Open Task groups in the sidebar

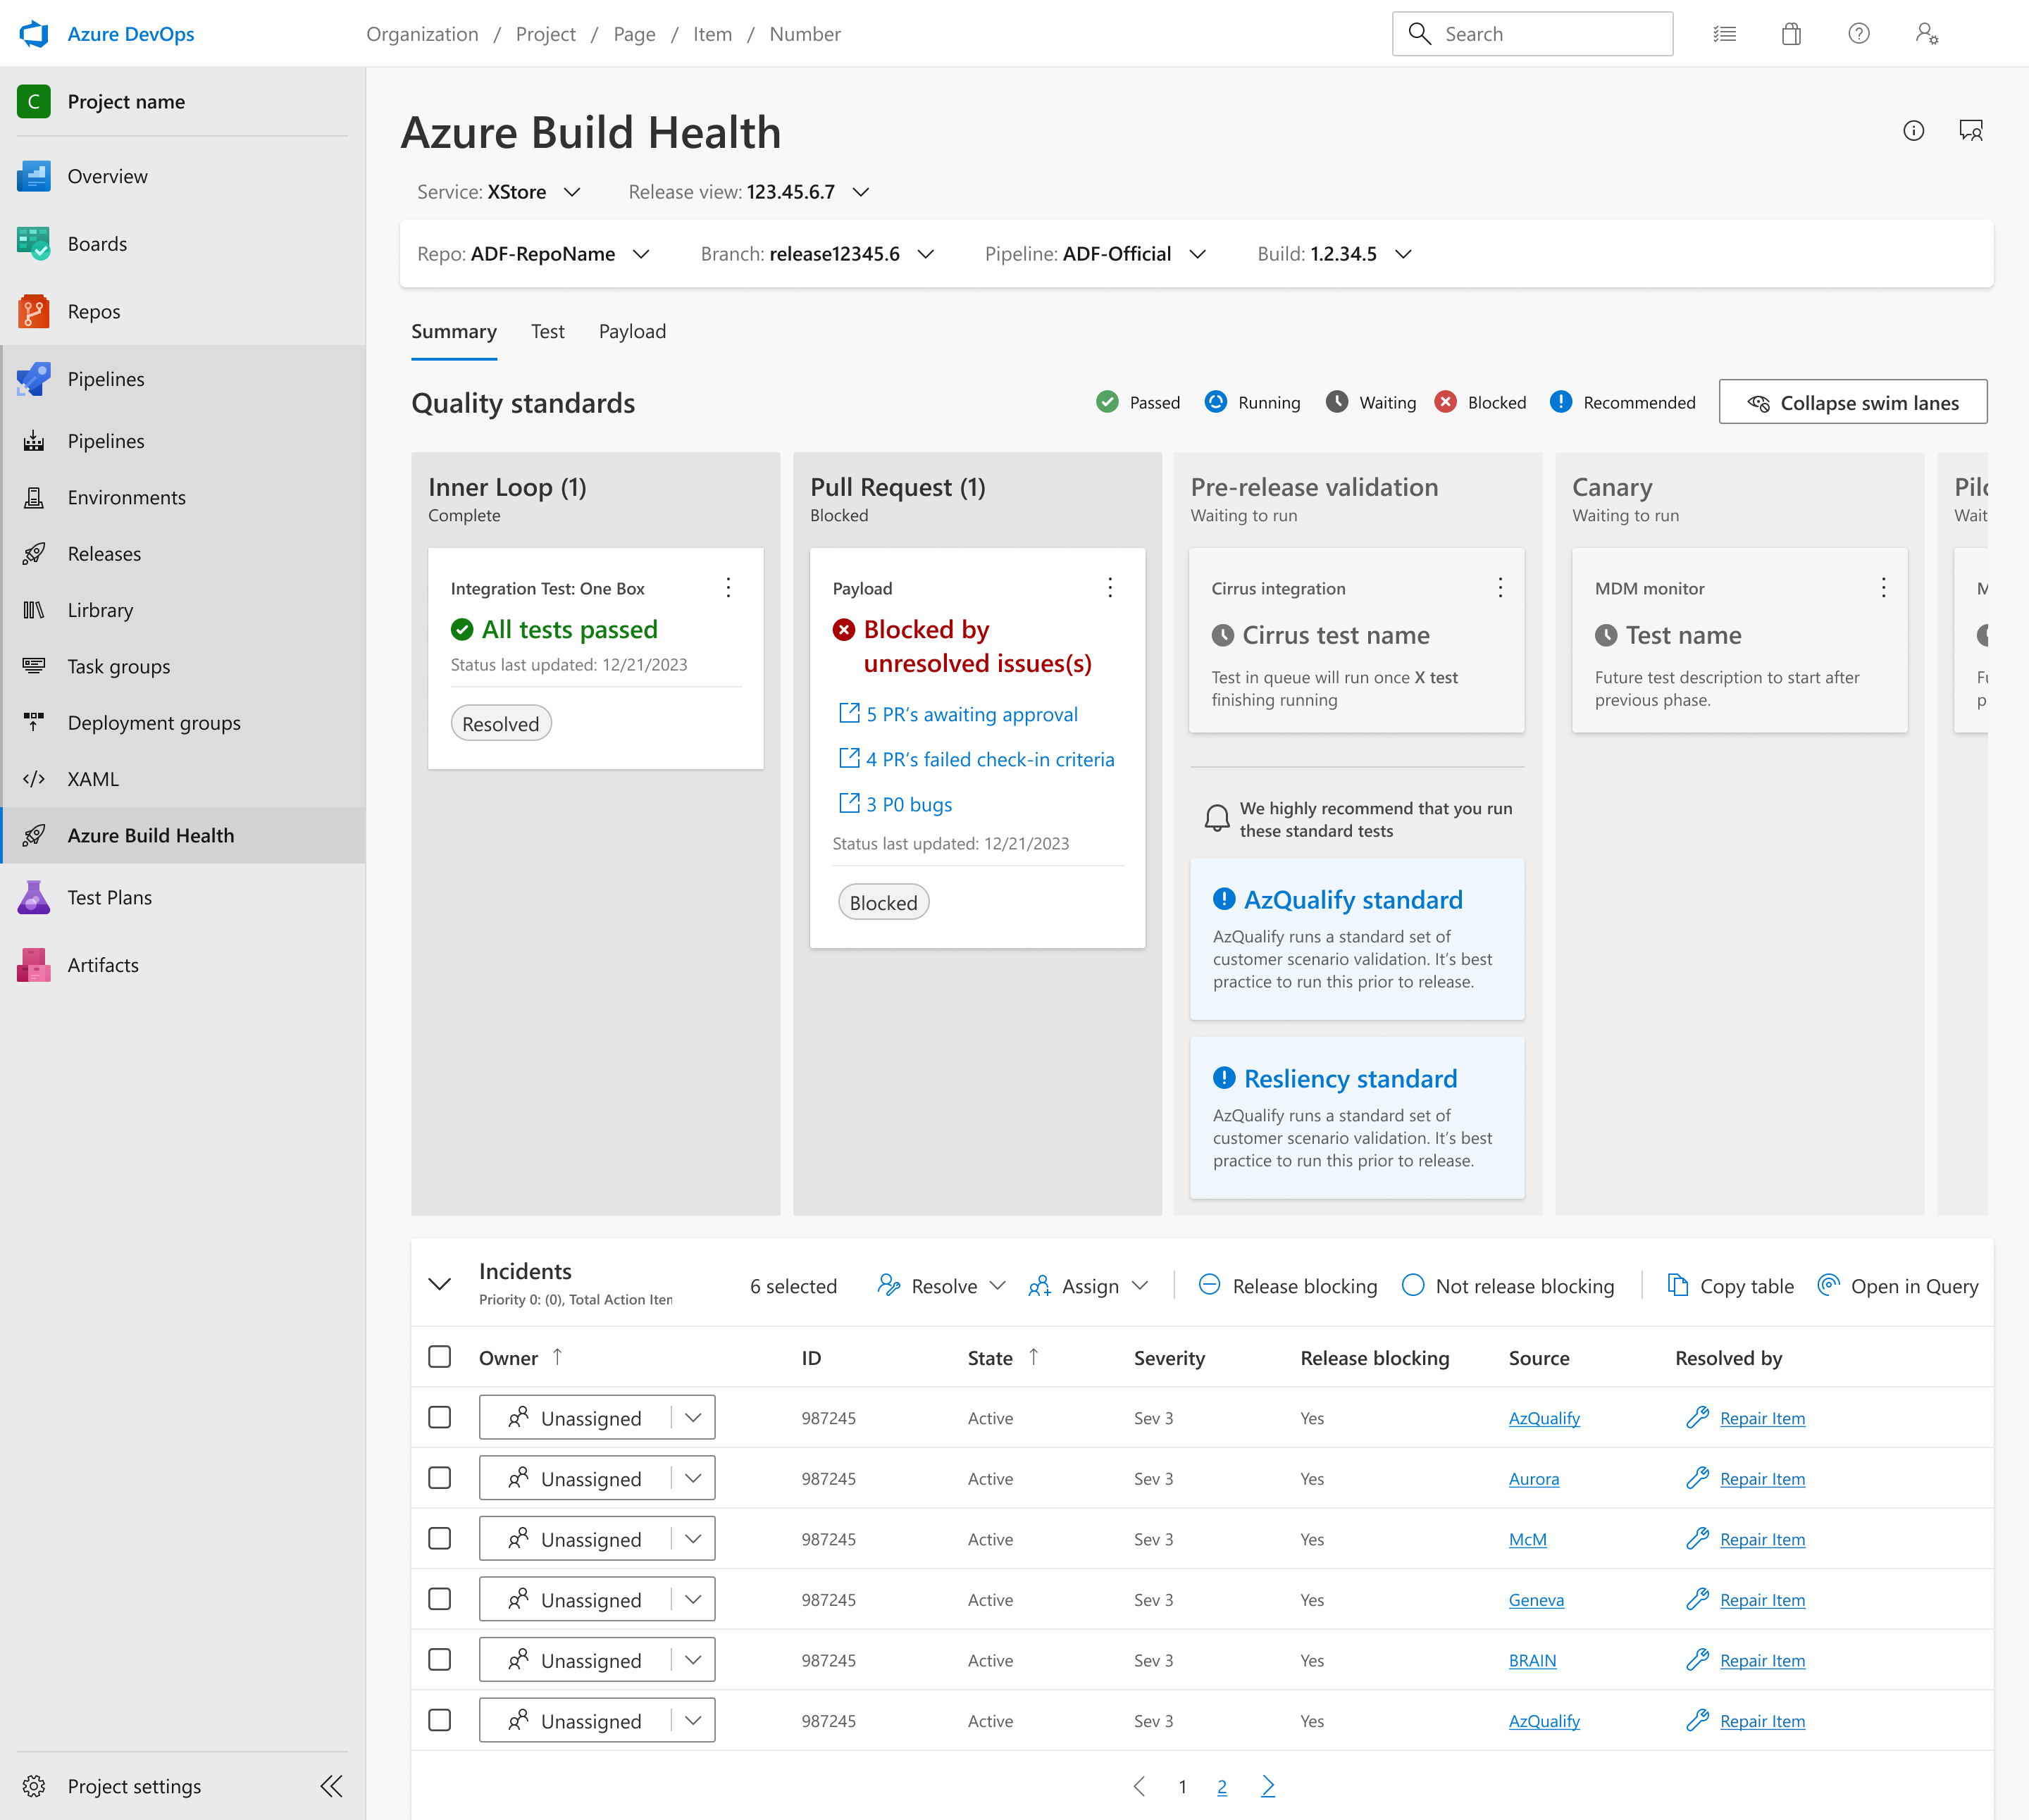click(183, 666)
